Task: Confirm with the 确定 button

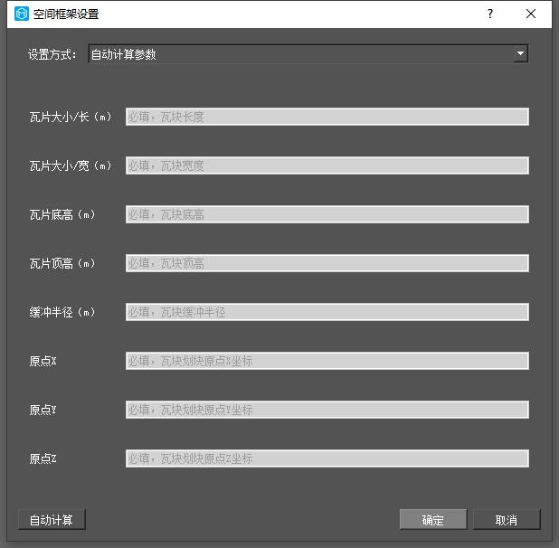Action: [433, 519]
